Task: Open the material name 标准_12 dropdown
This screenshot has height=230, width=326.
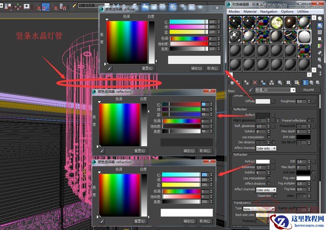Action: pyautogui.click(x=293, y=90)
